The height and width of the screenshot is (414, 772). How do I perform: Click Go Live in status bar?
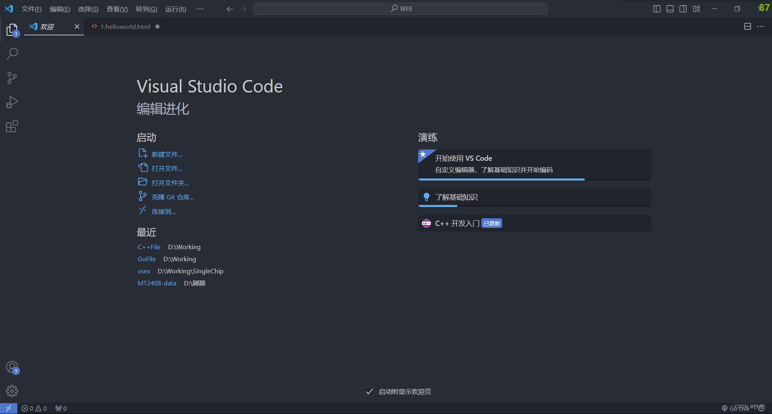[736, 408]
